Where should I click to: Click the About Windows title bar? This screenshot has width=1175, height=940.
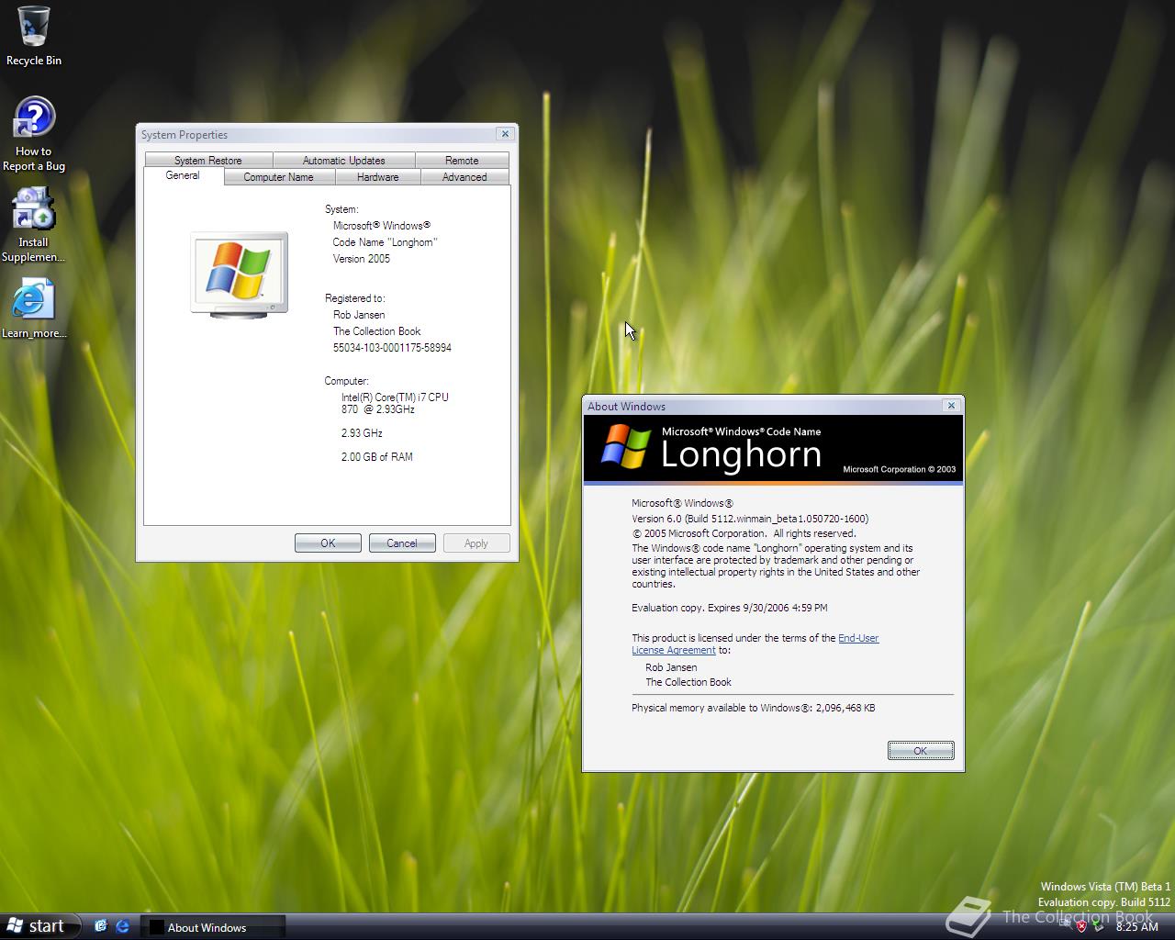pos(764,406)
